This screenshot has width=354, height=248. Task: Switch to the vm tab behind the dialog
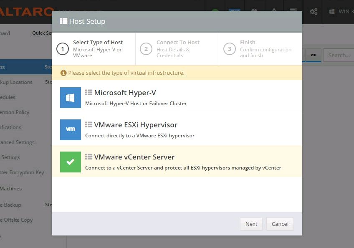point(313,55)
